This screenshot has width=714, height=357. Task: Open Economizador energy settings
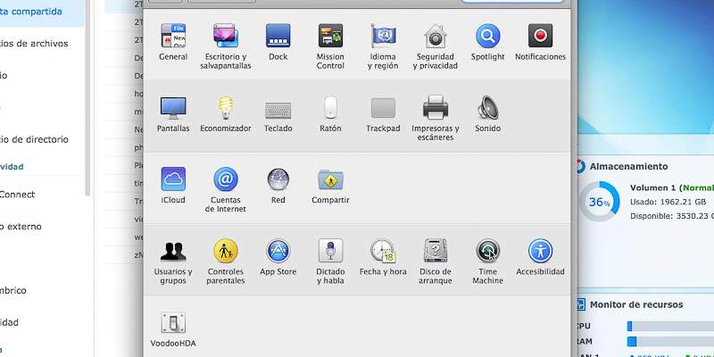tap(226, 114)
